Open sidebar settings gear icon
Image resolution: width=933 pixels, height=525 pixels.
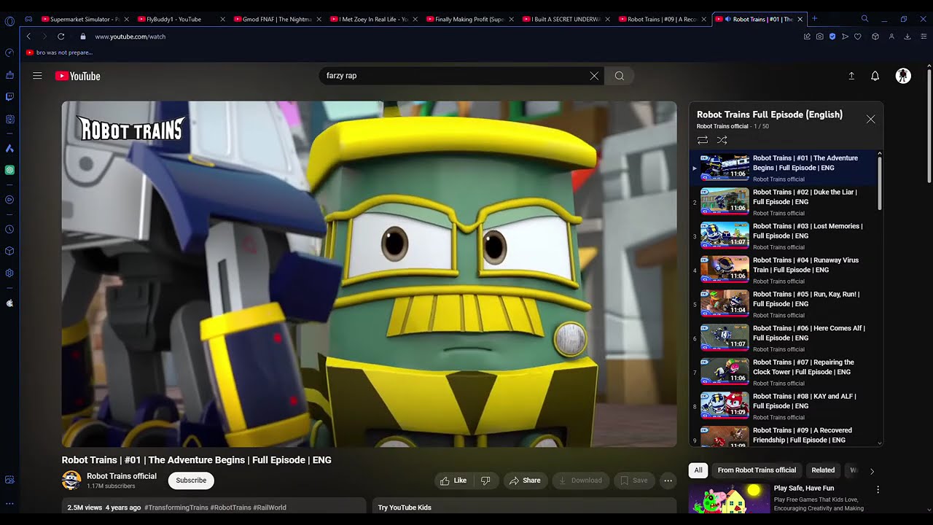pyautogui.click(x=9, y=273)
